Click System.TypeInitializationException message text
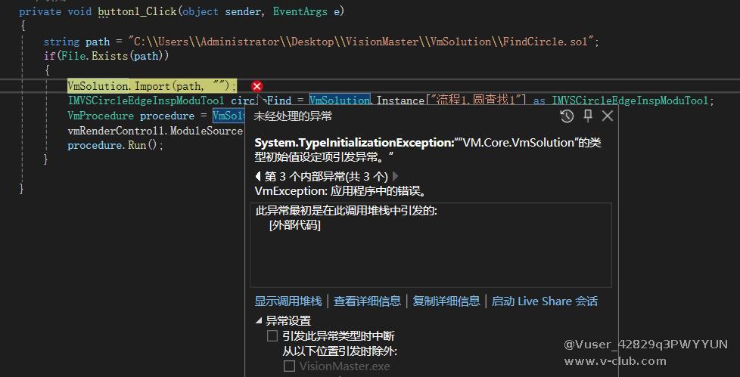The width and height of the screenshot is (740, 377). (x=428, y=150)
